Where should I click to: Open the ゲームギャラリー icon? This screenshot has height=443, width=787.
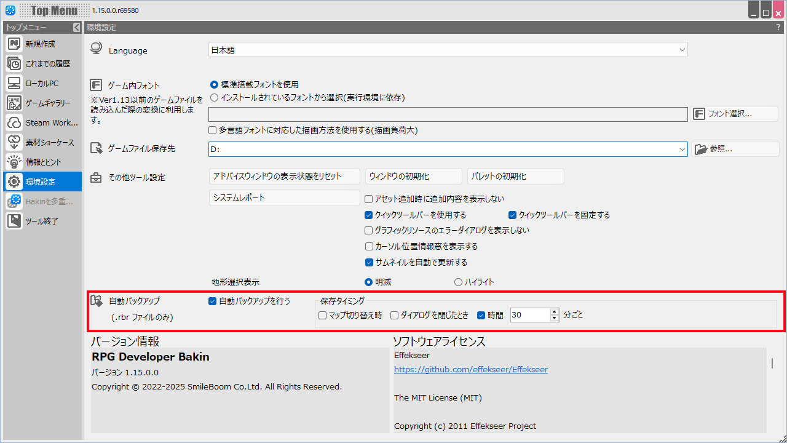pos(15,103)
